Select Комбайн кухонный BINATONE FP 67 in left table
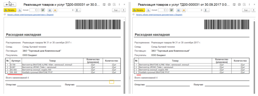The height and width of the screenshot is (96, 258). click(x=52, y=72)
